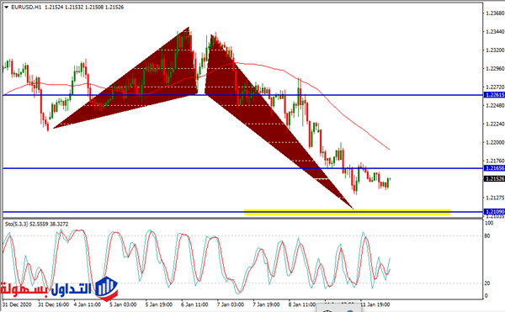Select the yellow rectangle near the 1.21090 line
This screenshot has width=505, height=312.
pyautogui.click(x=347, y=211)
